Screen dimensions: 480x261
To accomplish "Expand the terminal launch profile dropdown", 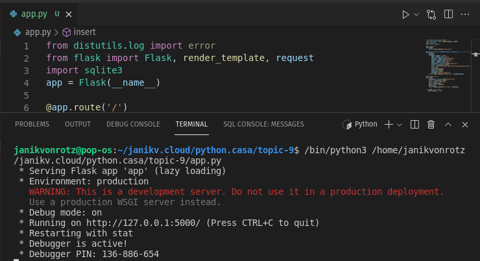I will (x=400, y=124).
